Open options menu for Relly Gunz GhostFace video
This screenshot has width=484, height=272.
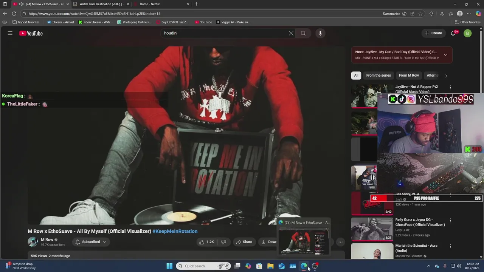(x=450, y=221)
